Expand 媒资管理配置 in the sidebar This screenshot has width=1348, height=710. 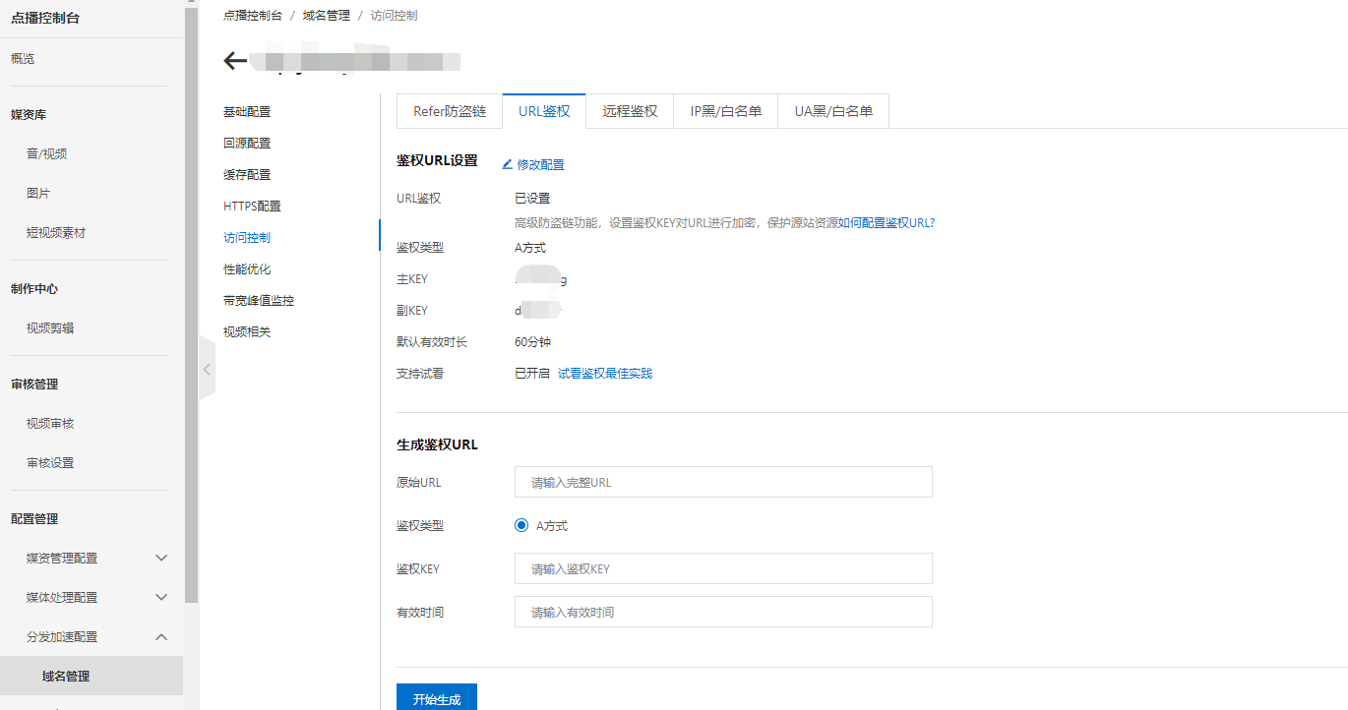(x=162, y=558)
